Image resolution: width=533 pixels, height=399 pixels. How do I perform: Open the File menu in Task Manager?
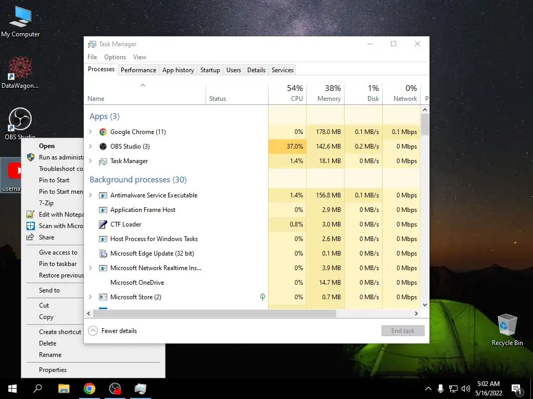pyautogui.click(x=92, y=57)
